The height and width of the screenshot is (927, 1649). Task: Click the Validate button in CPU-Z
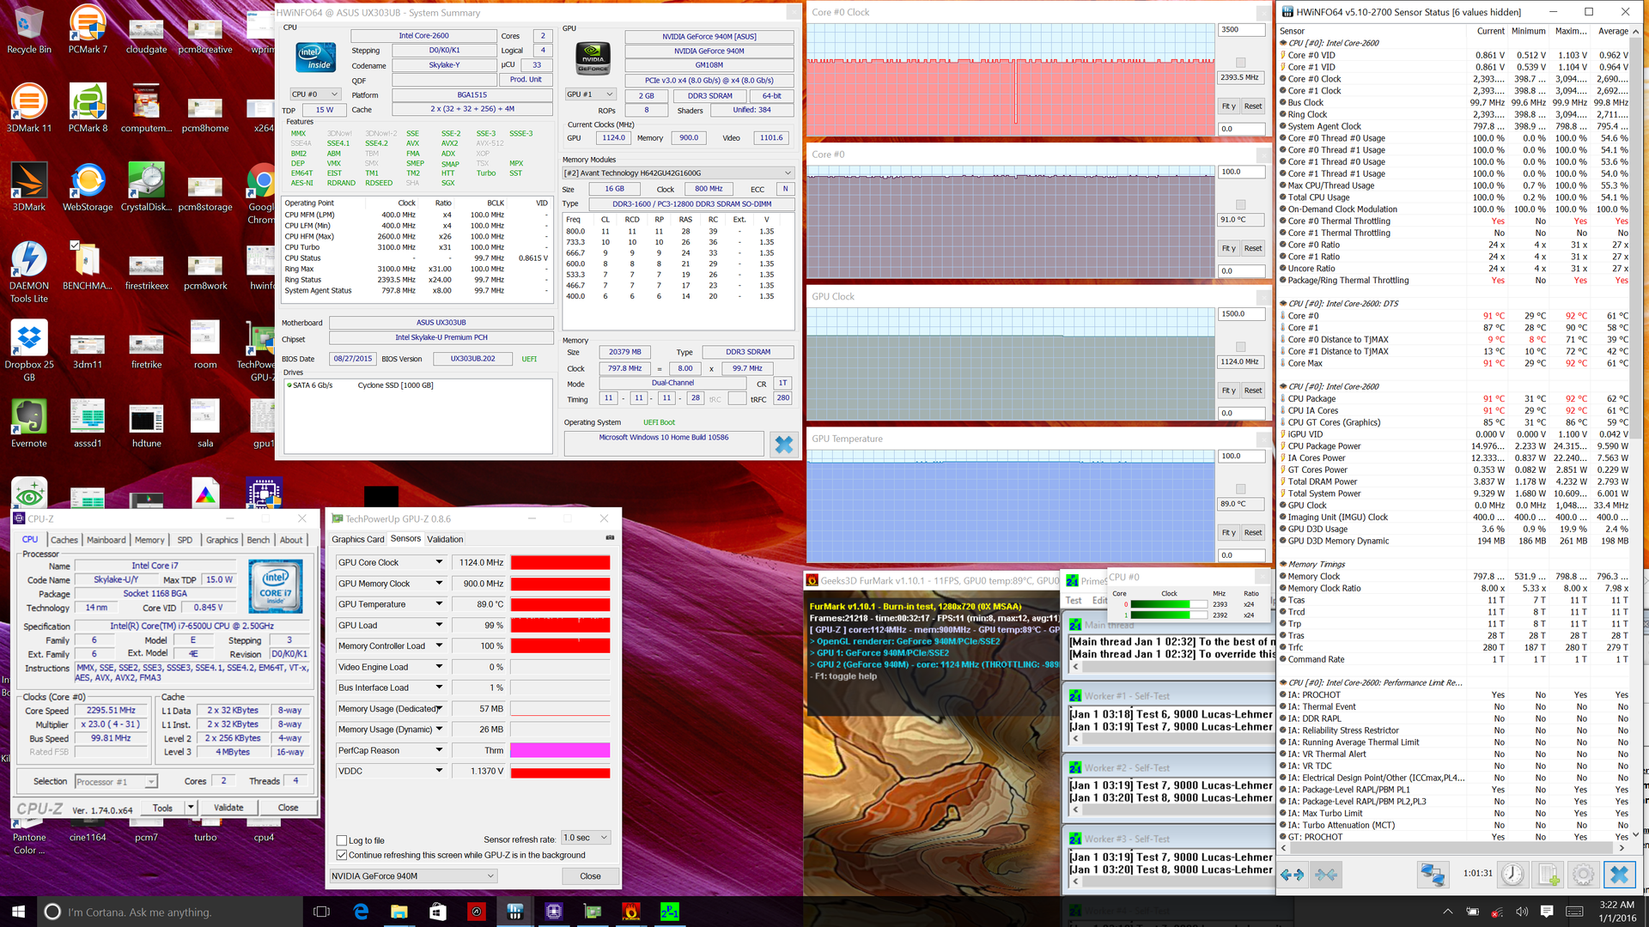pyautogui.click(x=228, y=808)
